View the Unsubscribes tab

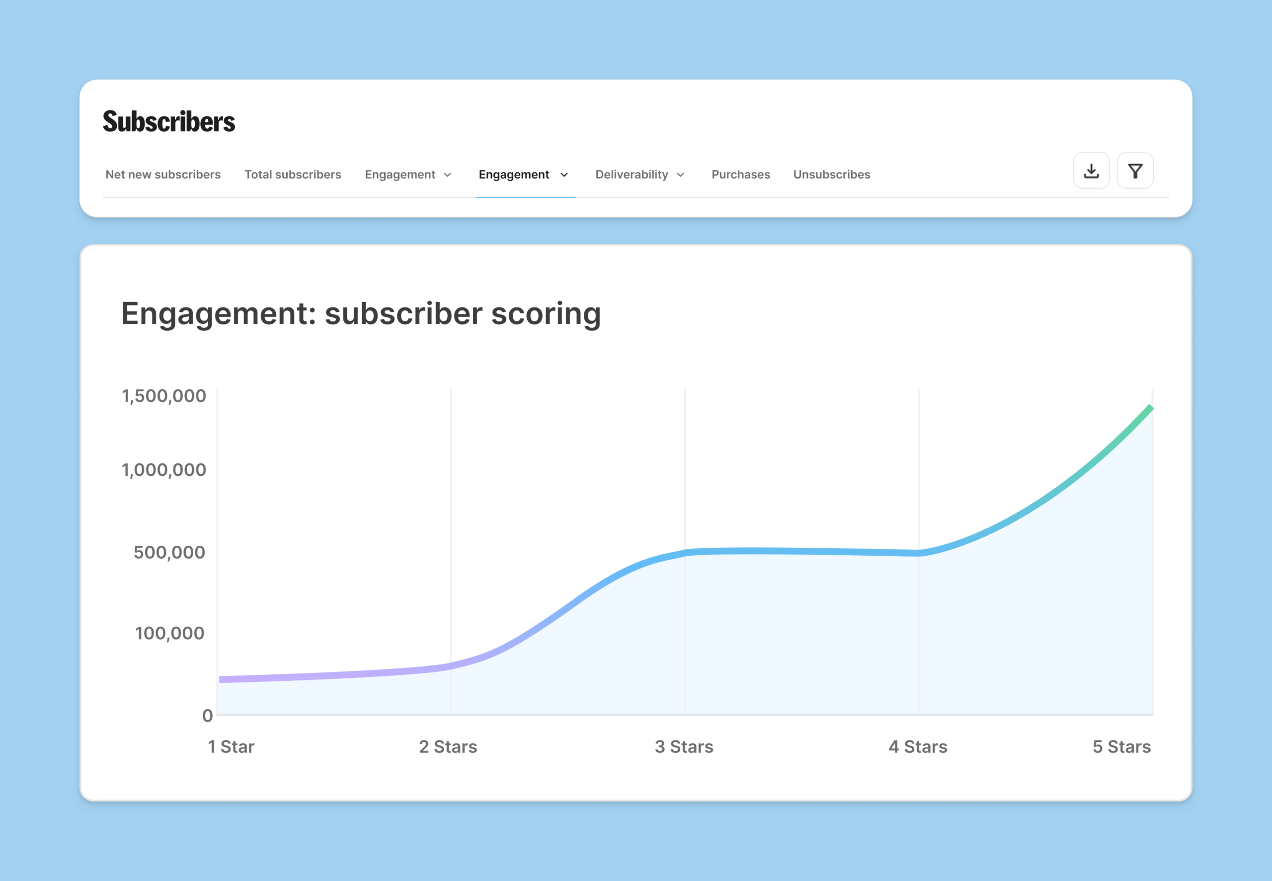[x=831, y=174]
